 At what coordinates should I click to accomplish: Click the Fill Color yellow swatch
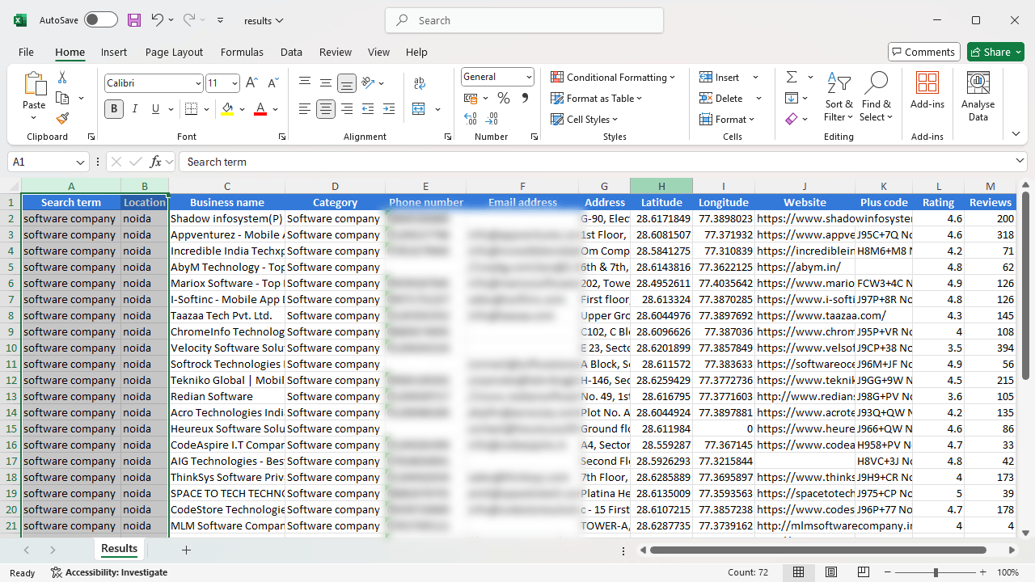(x=227, y=109)
